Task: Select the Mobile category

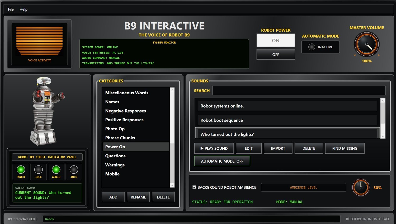Action: pyautogui.click(x=136, y=174)
